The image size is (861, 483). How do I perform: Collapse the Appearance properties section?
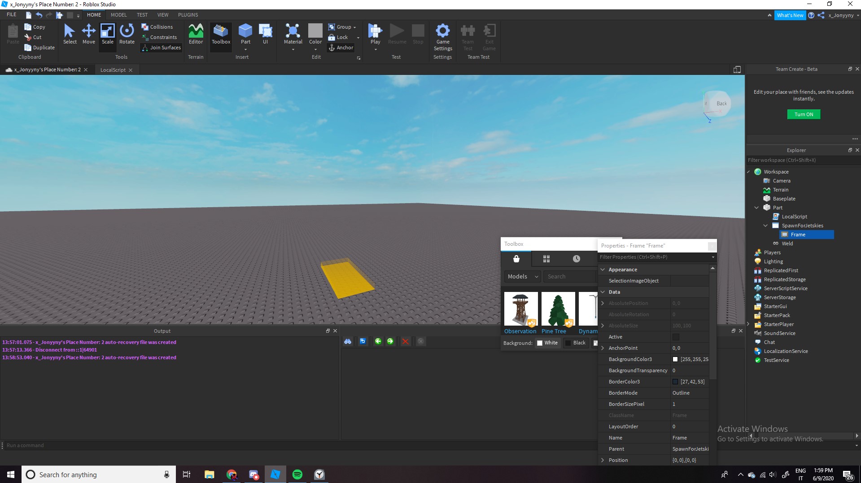[x=603, y=270]
